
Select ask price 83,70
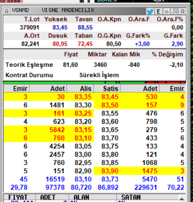point(110,138)
